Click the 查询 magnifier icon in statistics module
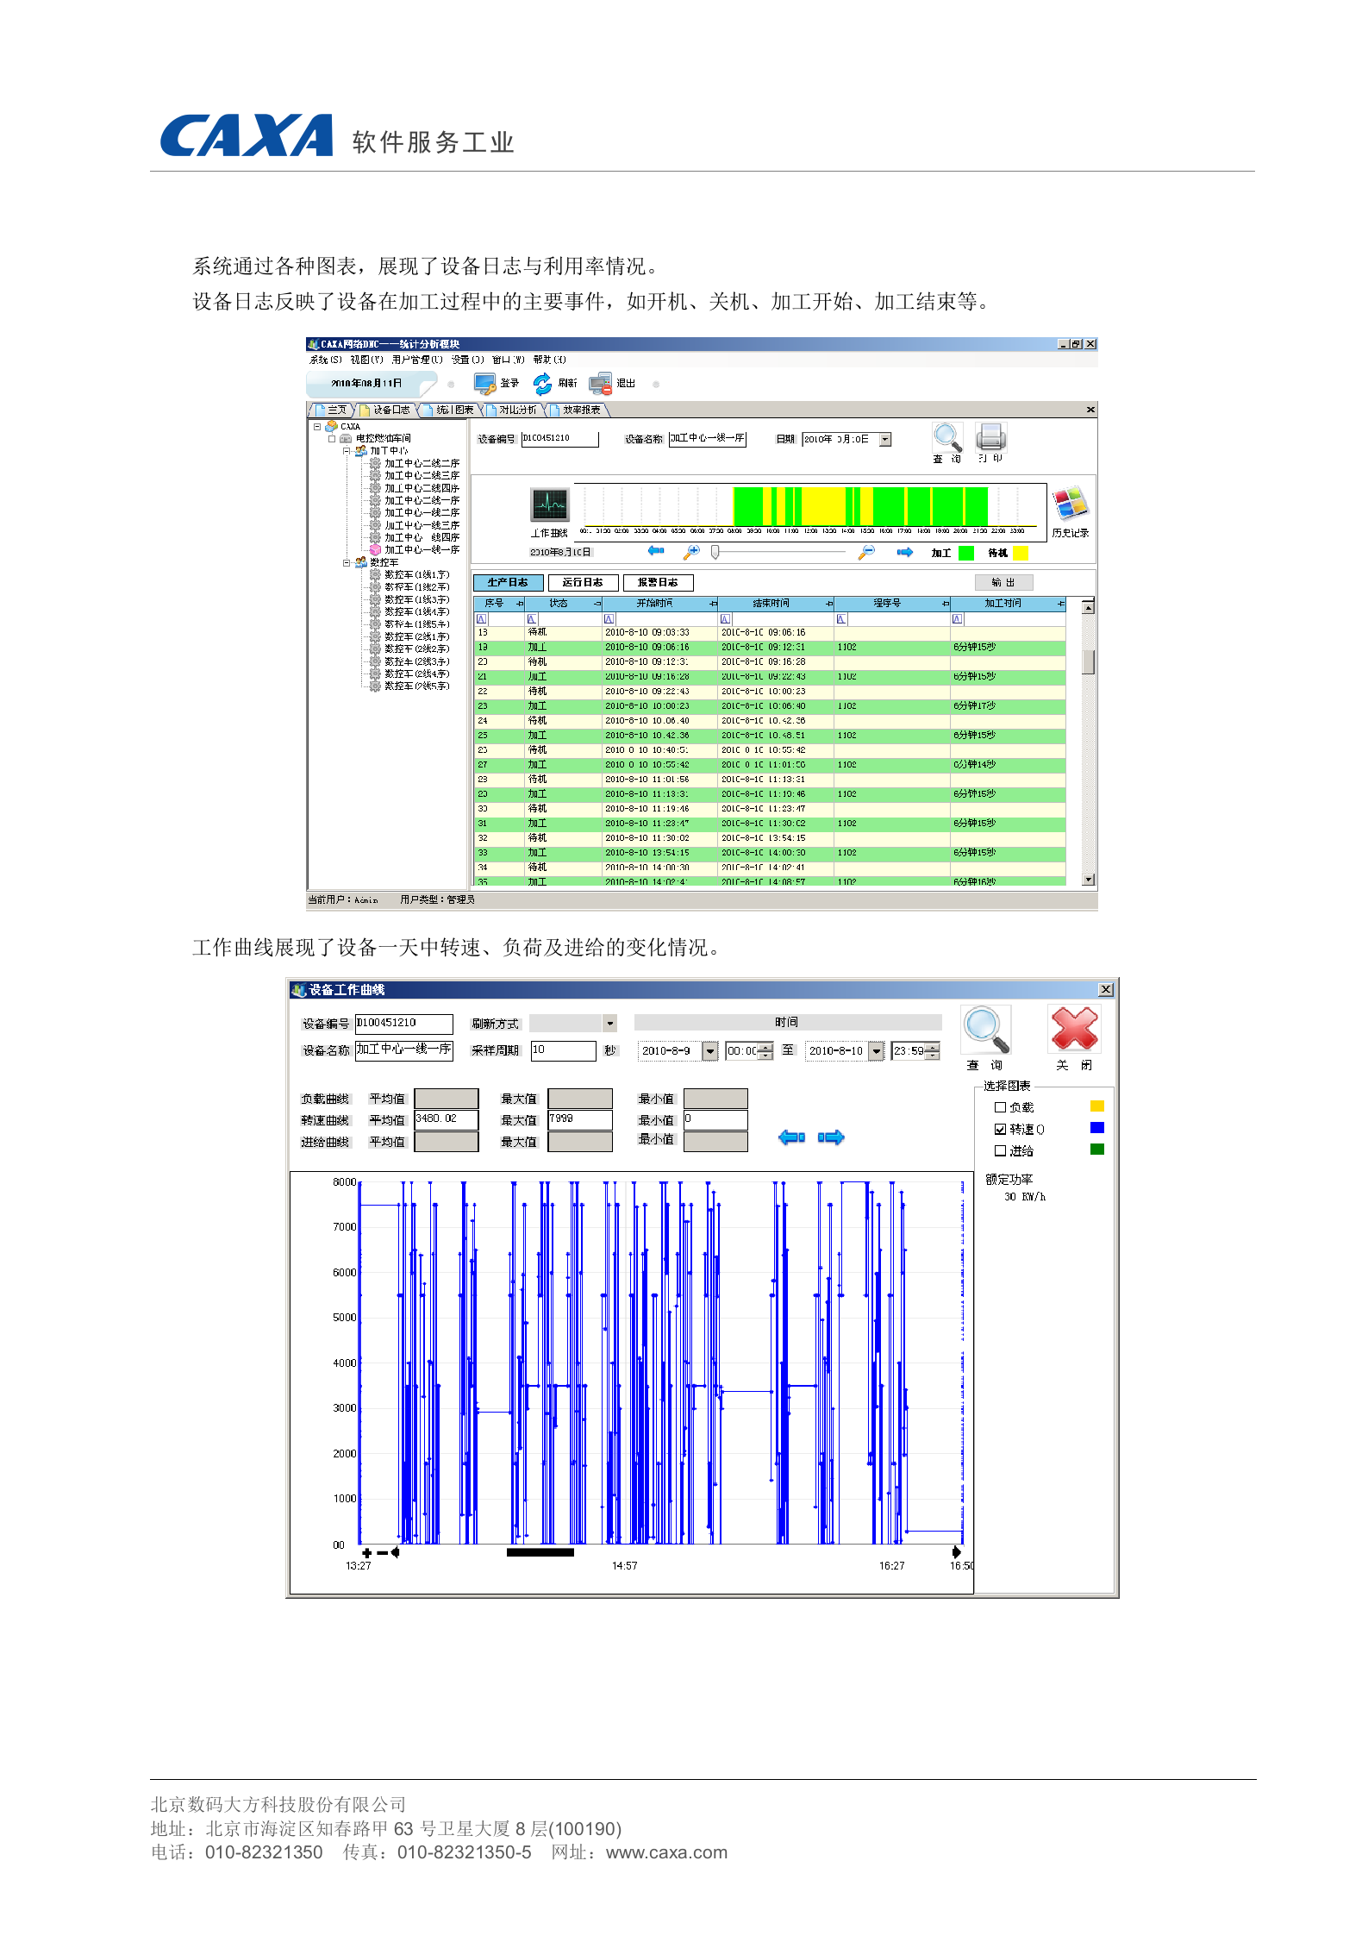This screenshot has width=1368, height=1936. click(x=946, y=437)
